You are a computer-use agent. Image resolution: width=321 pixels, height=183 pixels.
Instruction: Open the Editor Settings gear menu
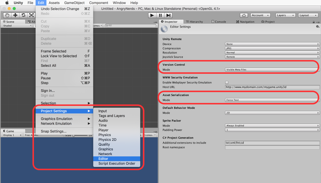pyautogui.click(x=318, y=26)
